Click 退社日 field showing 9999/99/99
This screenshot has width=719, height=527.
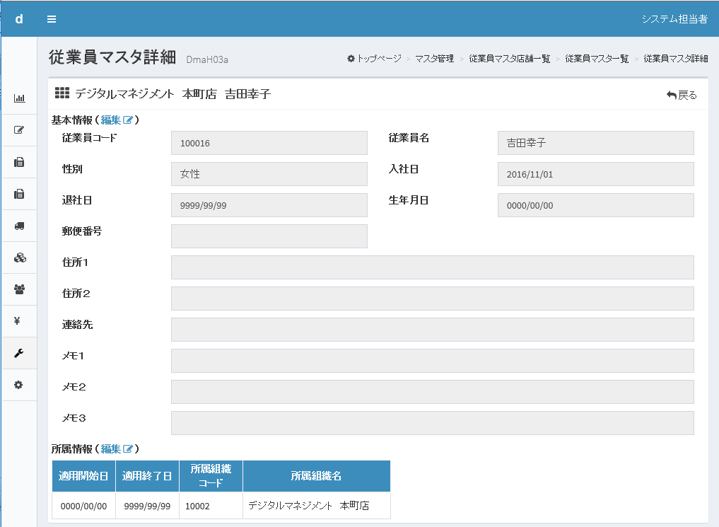tap(269, 205)
